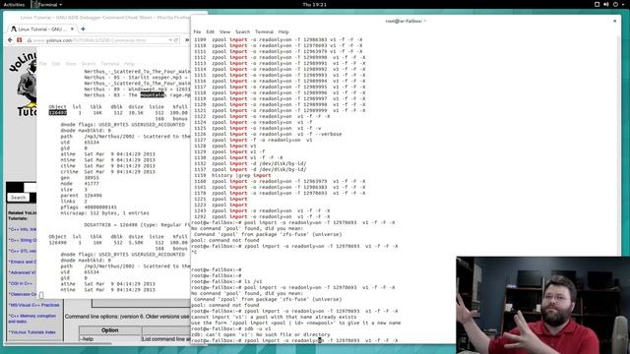Open the system menu arrow in the top bar

[x=623, y=4]
